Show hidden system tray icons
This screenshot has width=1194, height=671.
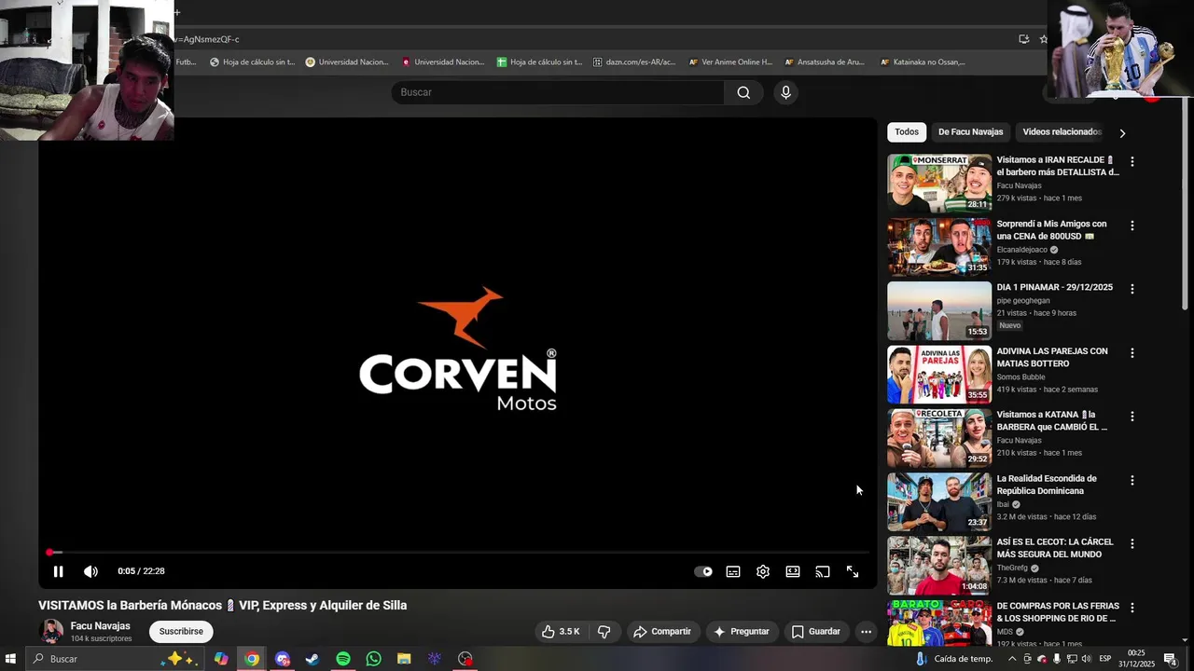coord(1012,659)
